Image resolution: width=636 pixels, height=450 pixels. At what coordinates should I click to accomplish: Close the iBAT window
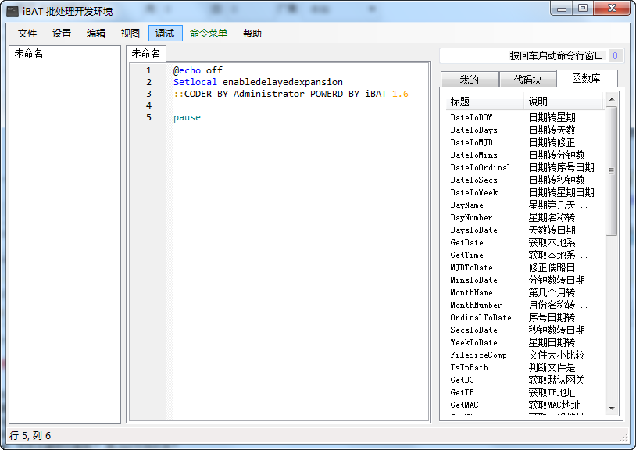[x=613, y=8]
